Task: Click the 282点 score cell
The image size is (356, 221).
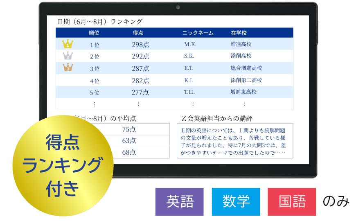Action: coord(140,81)
